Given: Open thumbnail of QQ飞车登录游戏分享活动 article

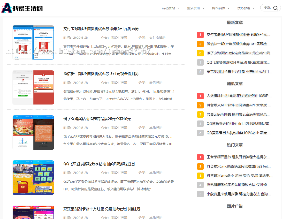Looking at the screenshot, I should click(x=33, y=178).
